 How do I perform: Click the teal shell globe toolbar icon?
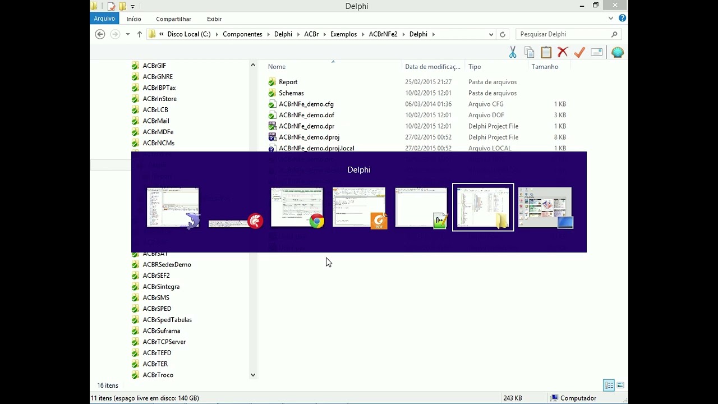pyautogui.click(x=618, y=52)
